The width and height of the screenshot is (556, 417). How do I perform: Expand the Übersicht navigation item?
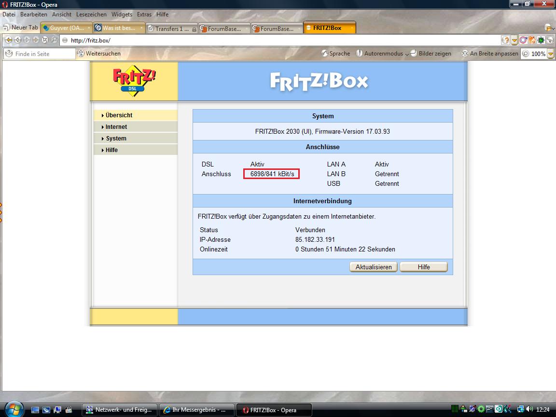click(x=136, y=115)
